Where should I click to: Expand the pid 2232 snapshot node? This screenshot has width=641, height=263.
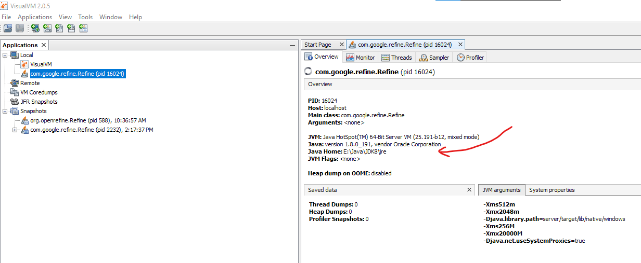click(15, 130)
